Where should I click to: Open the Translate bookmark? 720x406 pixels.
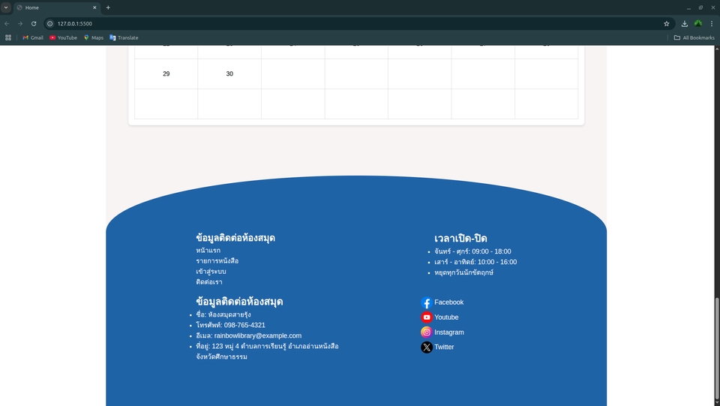coord(124,38)
